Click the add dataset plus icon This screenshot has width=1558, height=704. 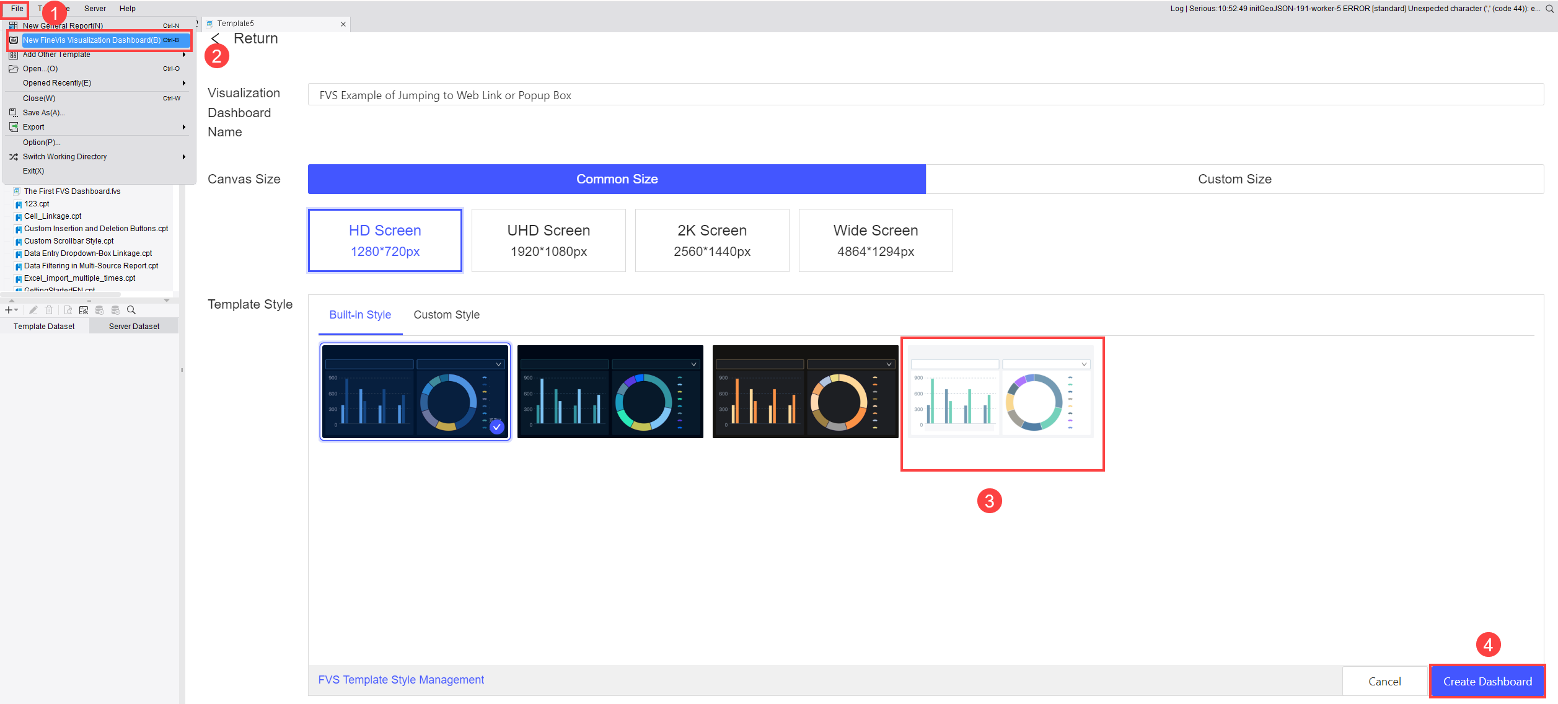(x=9, y=310)
